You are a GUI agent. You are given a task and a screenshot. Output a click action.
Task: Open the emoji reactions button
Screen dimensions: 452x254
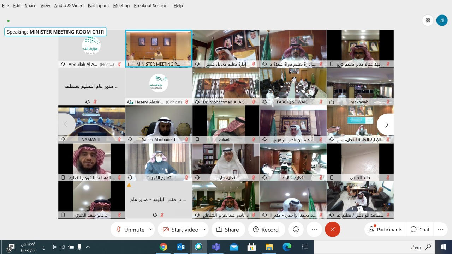296,229
